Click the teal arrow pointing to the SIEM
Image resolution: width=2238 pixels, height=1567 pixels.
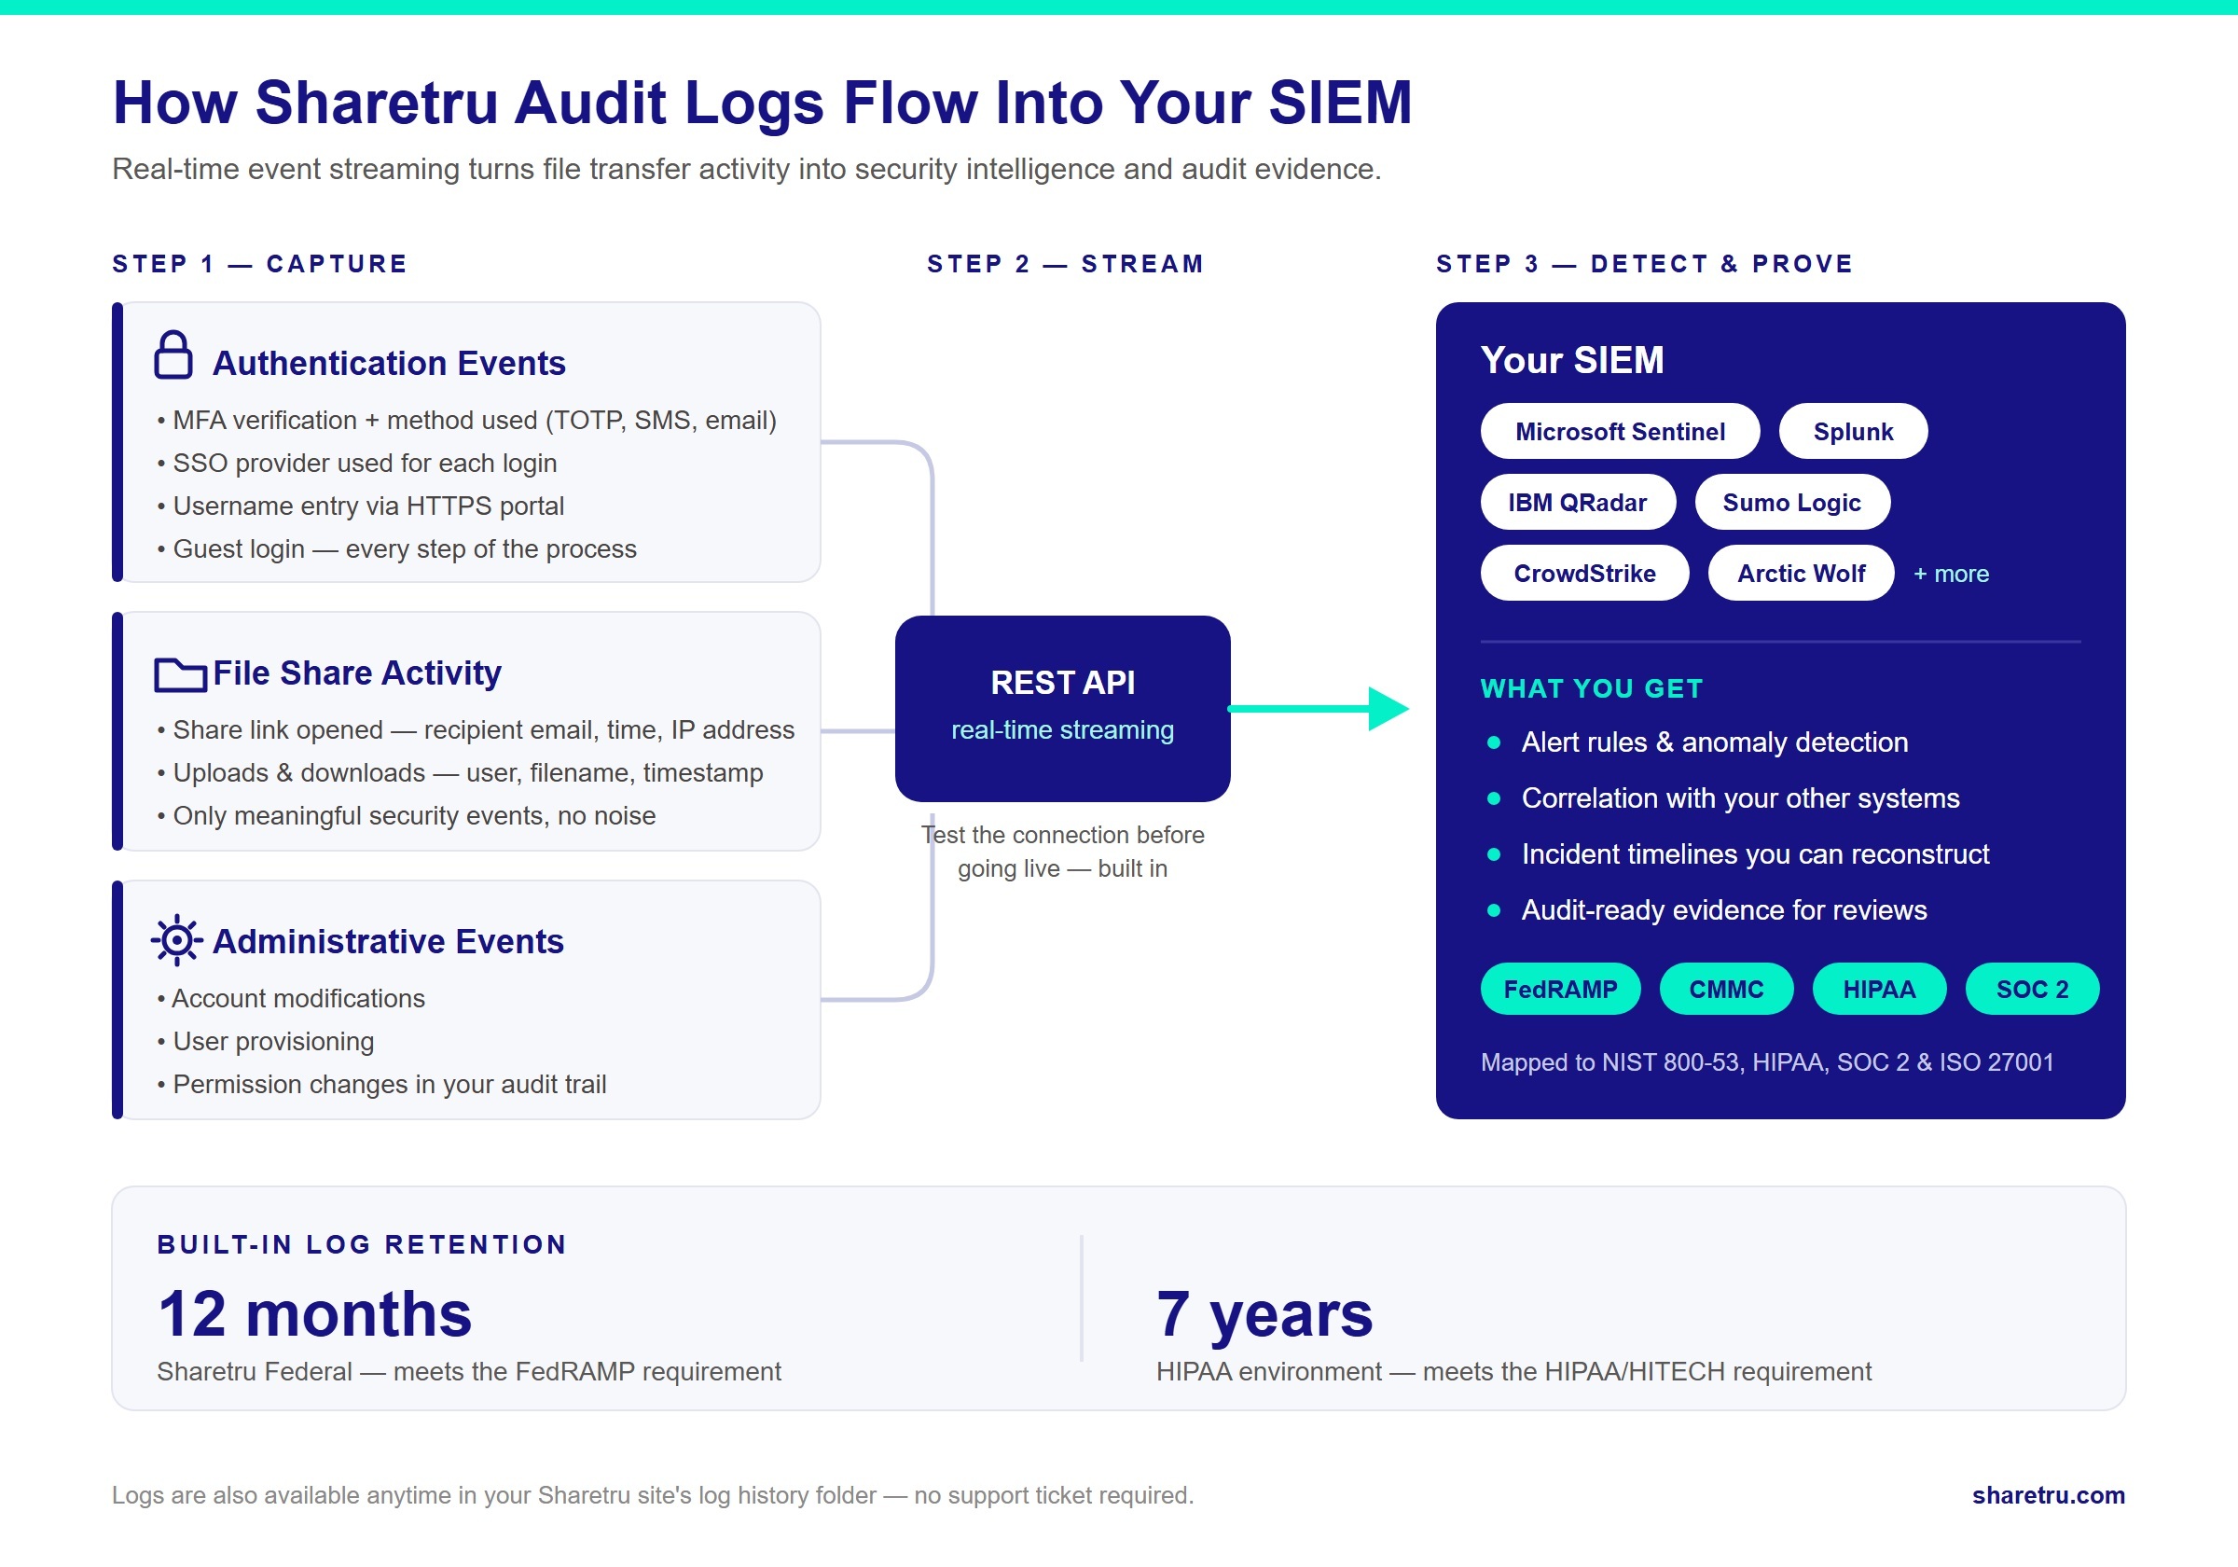1319,709
